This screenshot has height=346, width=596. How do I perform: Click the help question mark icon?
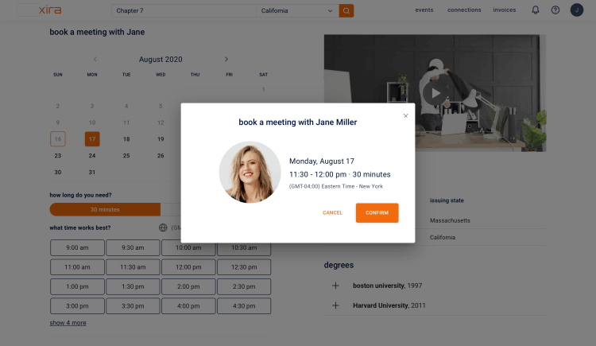[555, 10]
